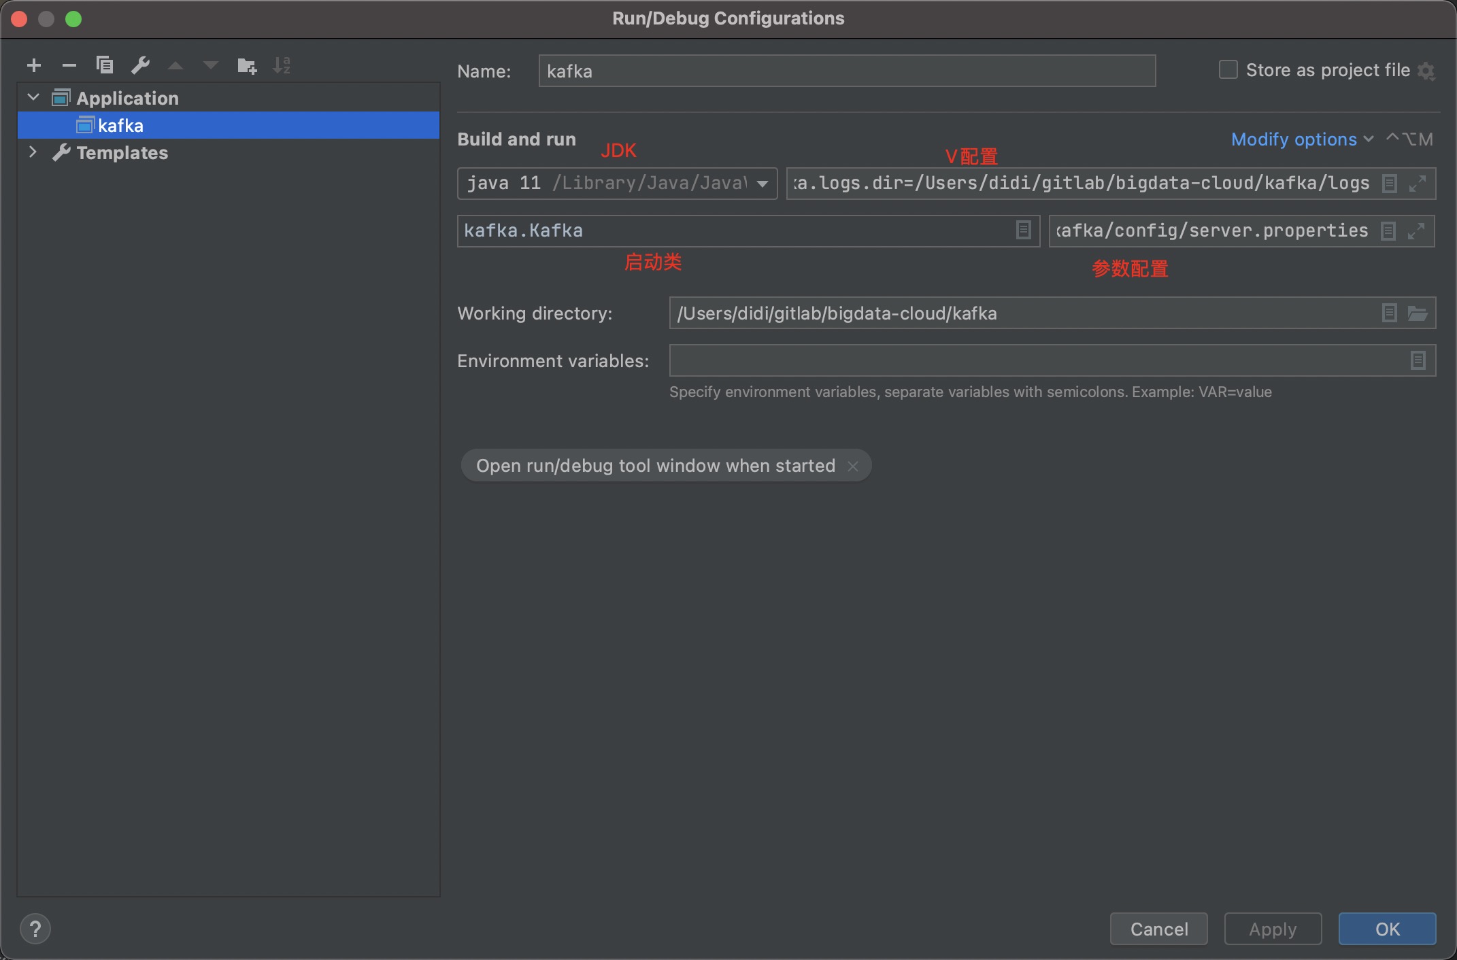Screen dimensions: 1457x960
Task: Open expanded editor for environment variables
Action: point(1418,360)
